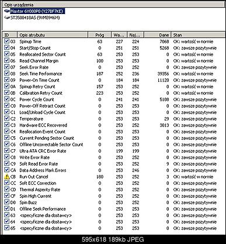Viewport: 226px width, 244px height.
Task: Toggle the checkbox for D1 Offline Seek Performance
Action: tap(7, 209)
